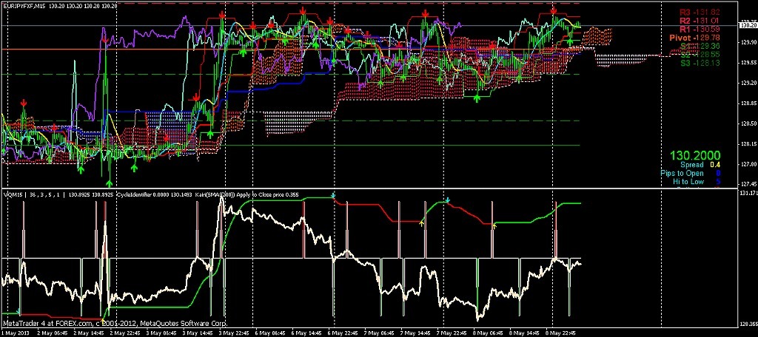This screenshot has height=337, width=758.
Task: Click the current price tag 130.20 on axis
Action: point(748,24)
